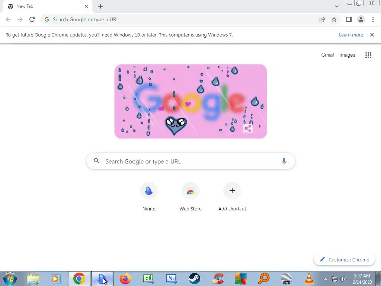Share this page via the share icon

click(322, 19)
